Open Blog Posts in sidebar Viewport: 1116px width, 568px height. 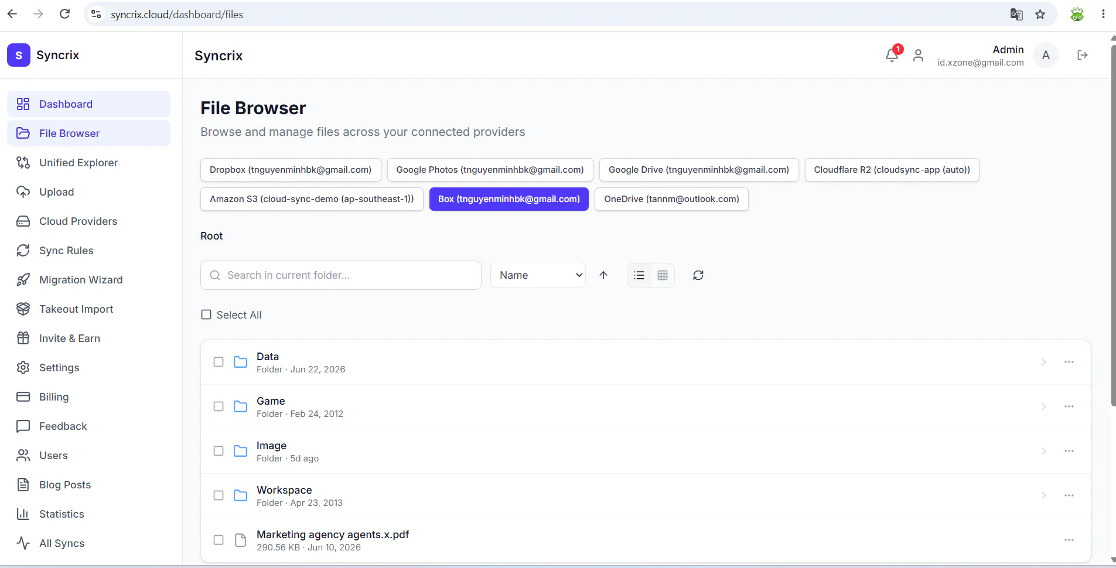click(88, 485)
